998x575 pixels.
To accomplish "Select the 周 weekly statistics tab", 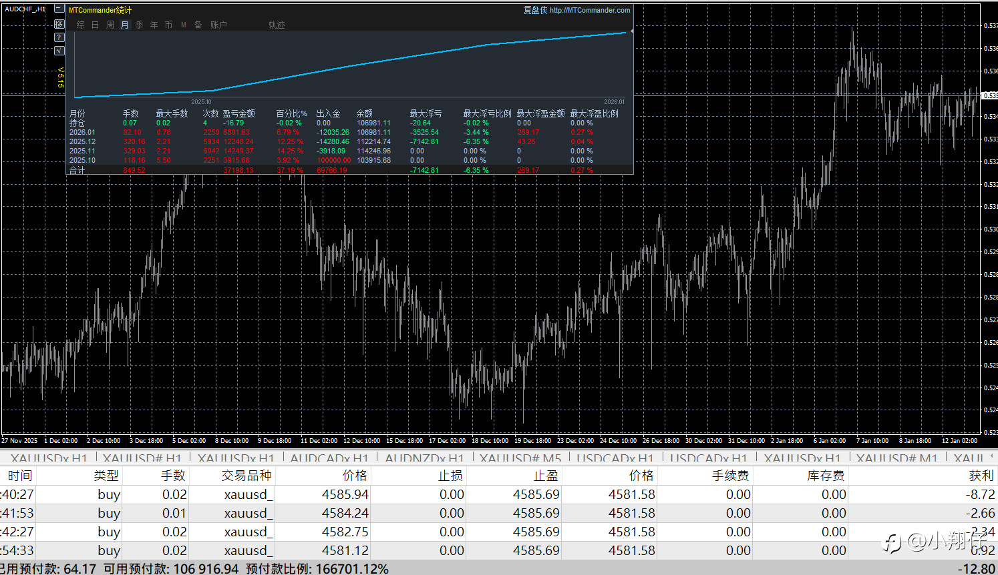I will (110, 25).
